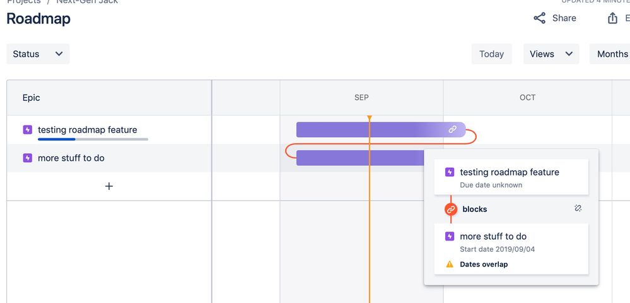Image resolution: width=630 pixels, height=303 pixels.
Task: Select the more stuff to do epic row
Action: point(109,158)
